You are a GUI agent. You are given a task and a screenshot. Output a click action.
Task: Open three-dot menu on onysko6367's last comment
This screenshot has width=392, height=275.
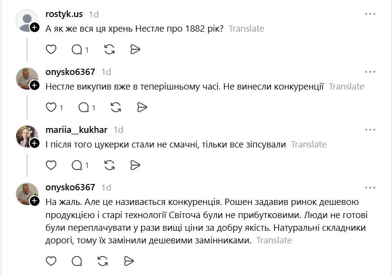[x=370, y=187]
